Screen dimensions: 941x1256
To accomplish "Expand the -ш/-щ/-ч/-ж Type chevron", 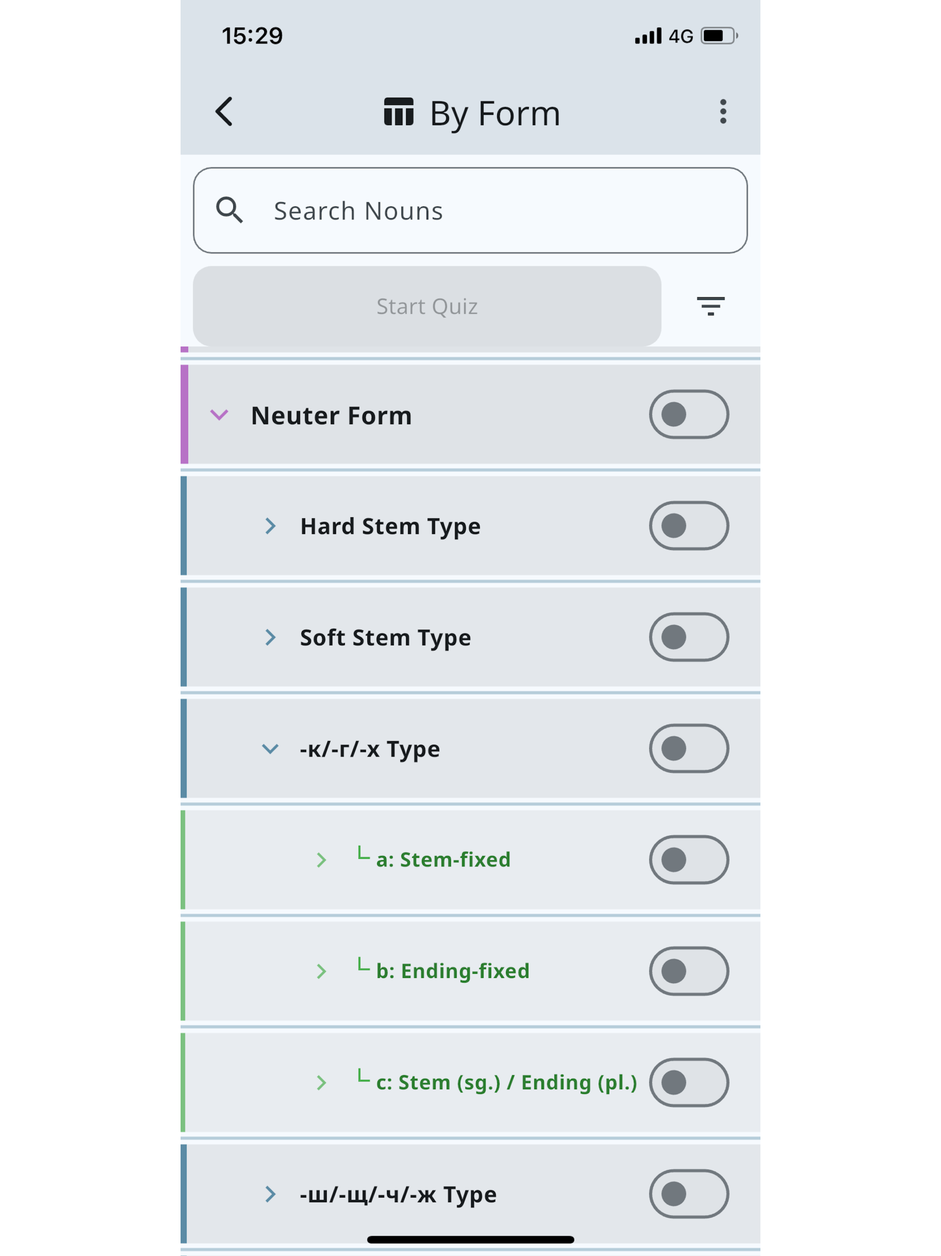I will [x=270, y=1193].
